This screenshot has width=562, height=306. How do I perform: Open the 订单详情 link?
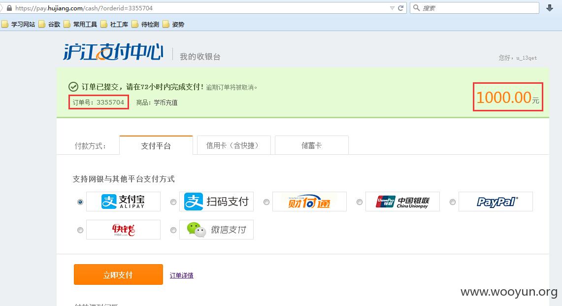(181, 275)
